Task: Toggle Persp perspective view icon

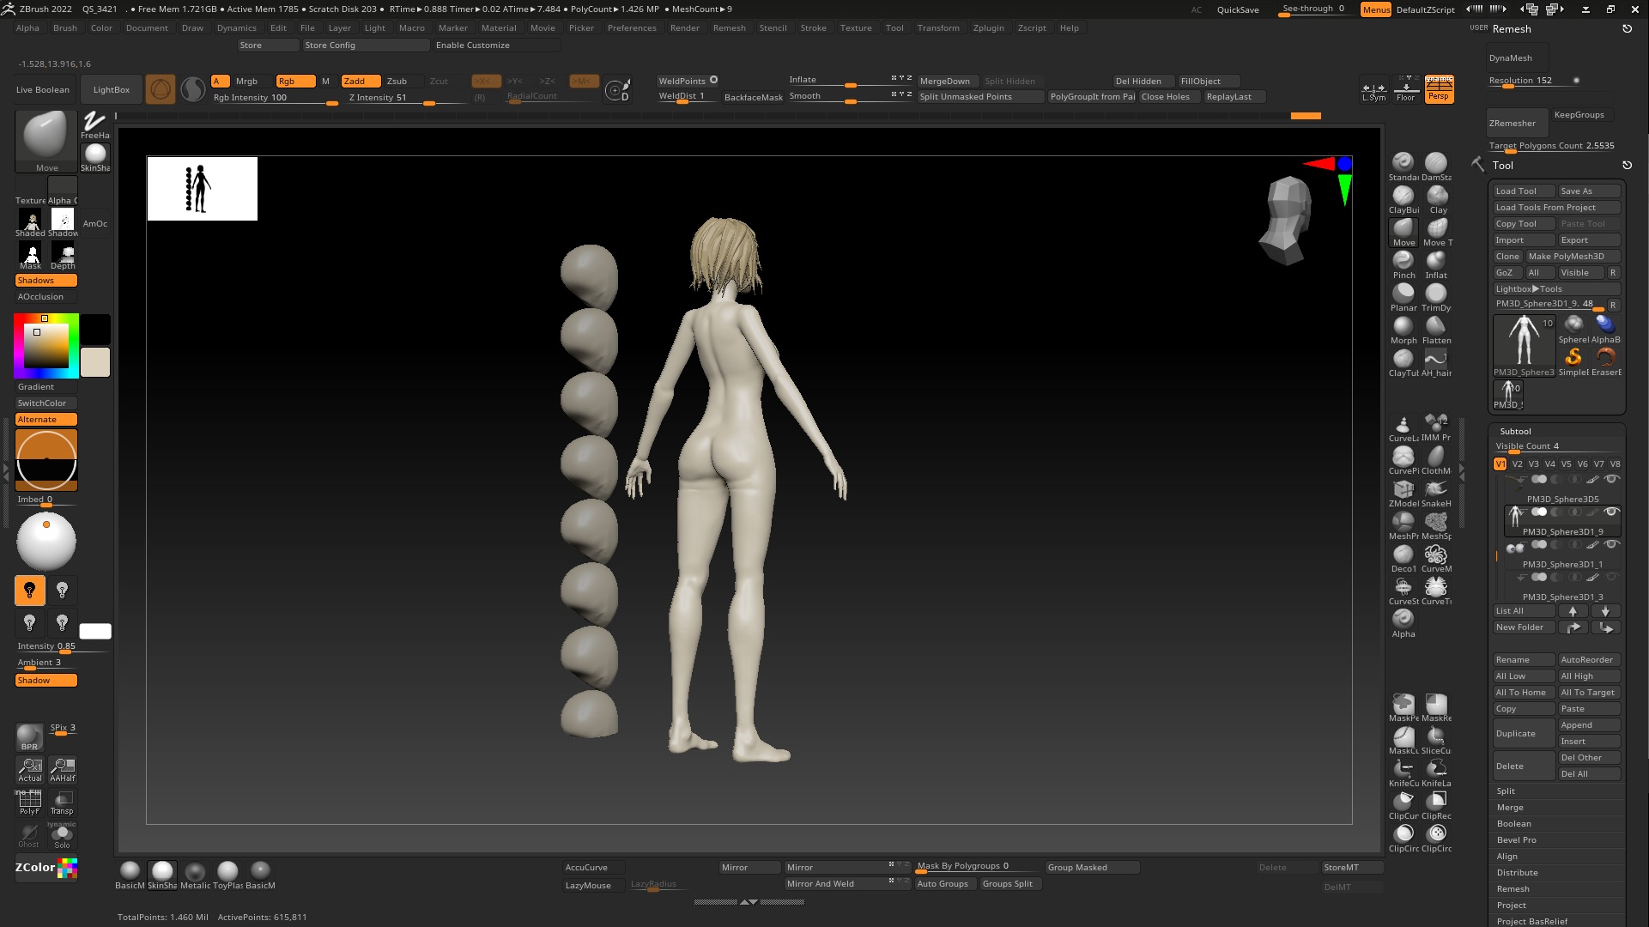Action: 1439,89
